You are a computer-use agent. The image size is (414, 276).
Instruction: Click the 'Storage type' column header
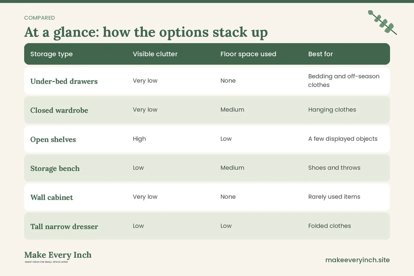[51, 54]
